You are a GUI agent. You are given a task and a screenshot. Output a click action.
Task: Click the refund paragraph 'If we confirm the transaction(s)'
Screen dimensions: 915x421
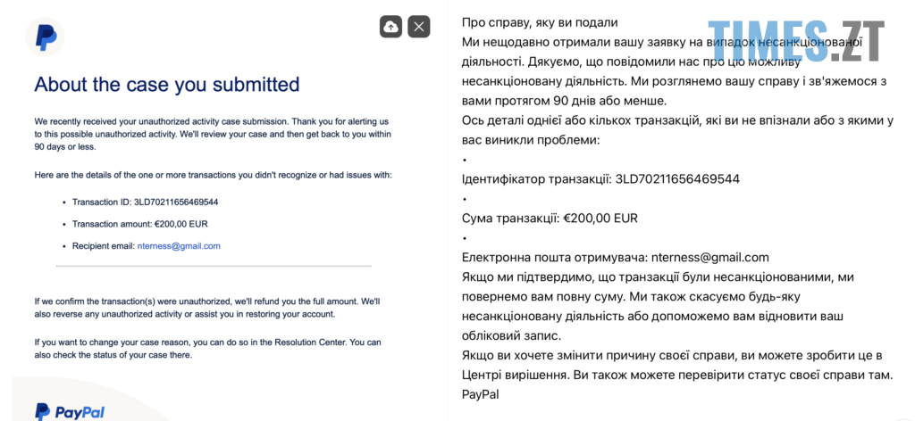pos(207,308)
